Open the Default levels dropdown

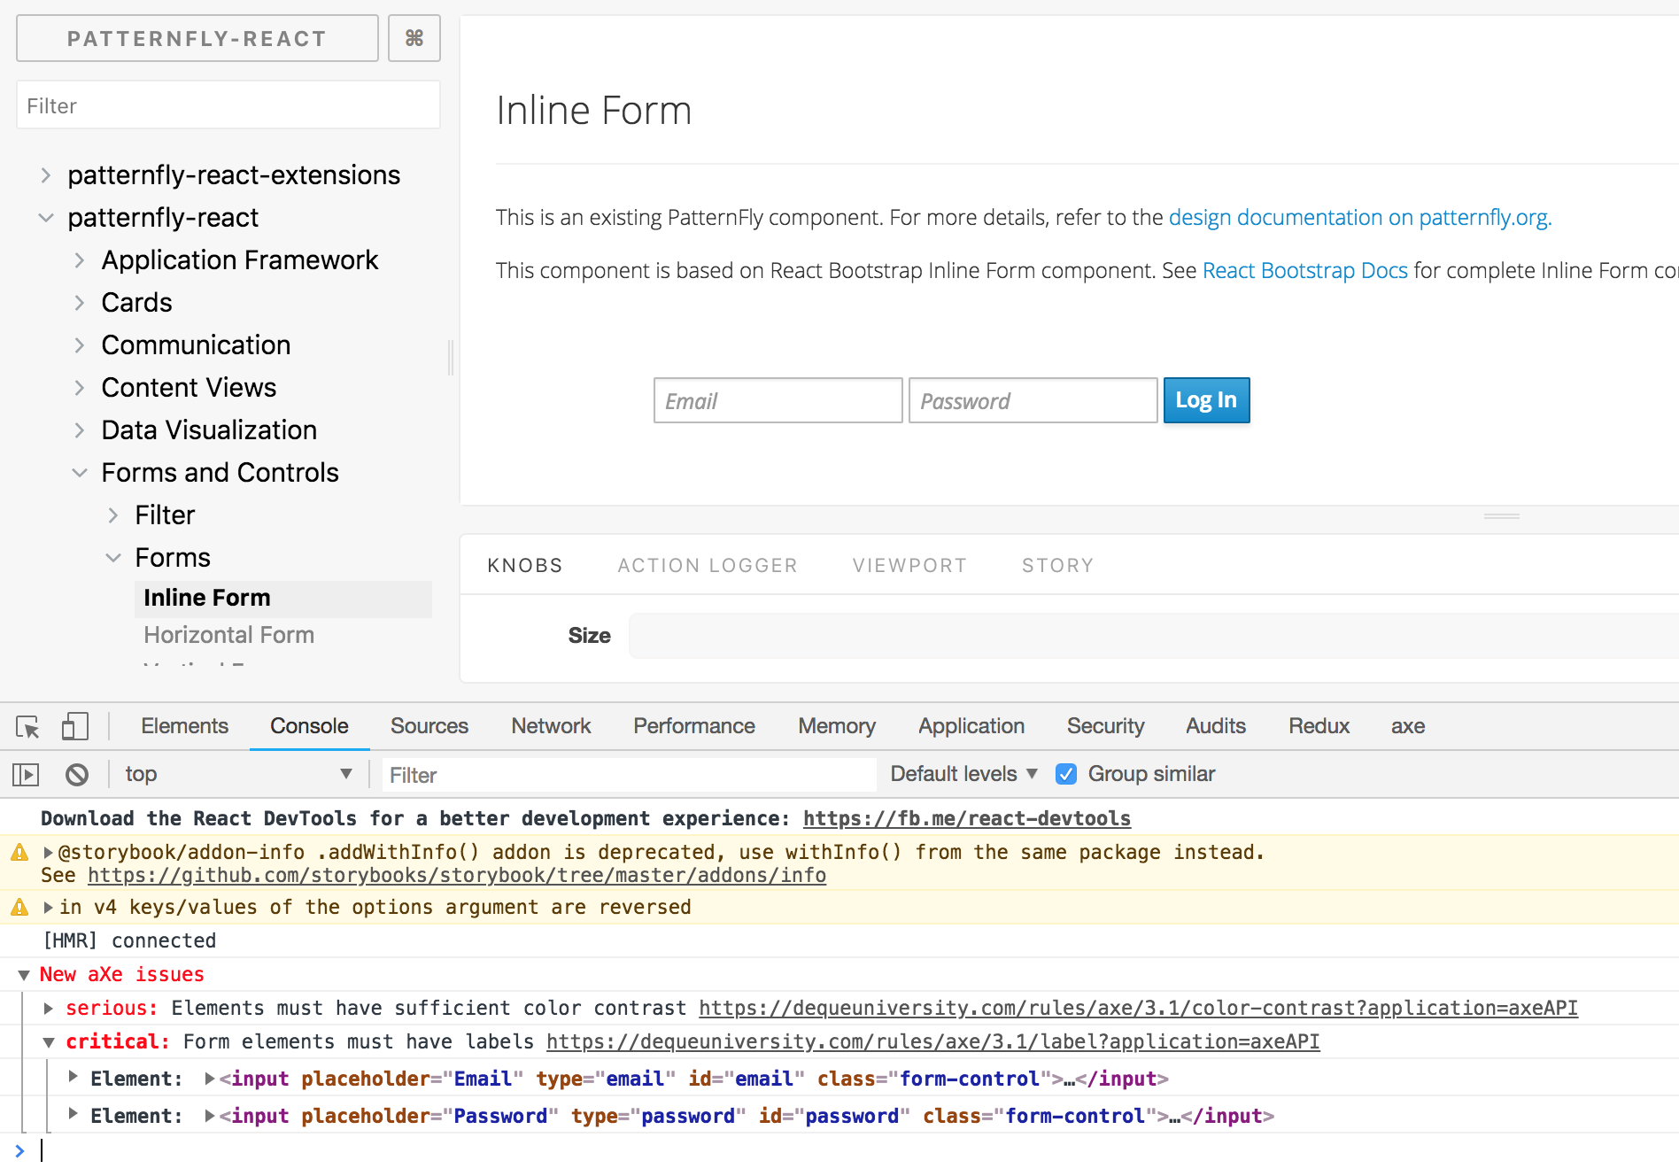(963, 774)
